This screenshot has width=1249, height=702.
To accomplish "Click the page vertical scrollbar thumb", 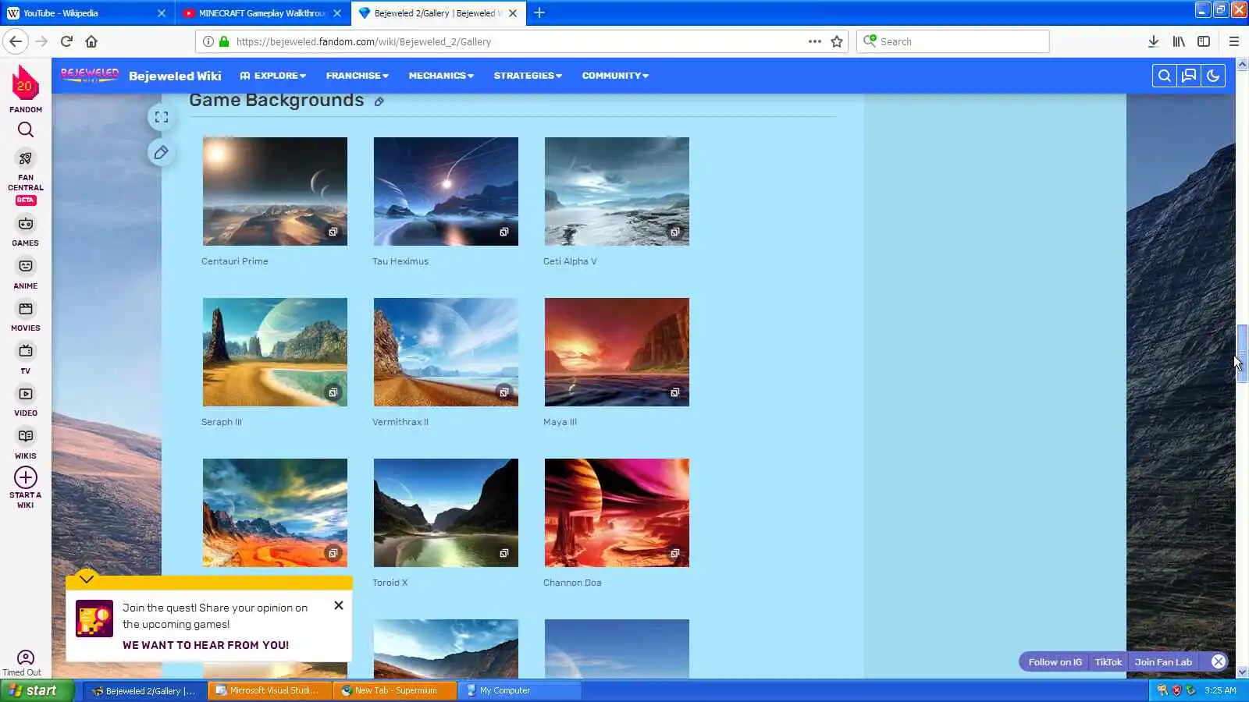I will pyautogui.click(x=1242, y=353).
